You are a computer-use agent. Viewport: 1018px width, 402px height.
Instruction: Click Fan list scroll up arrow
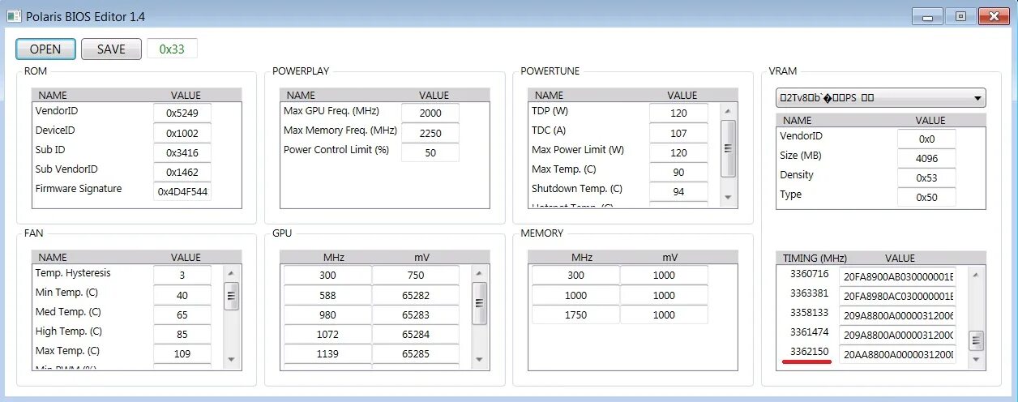232,273
